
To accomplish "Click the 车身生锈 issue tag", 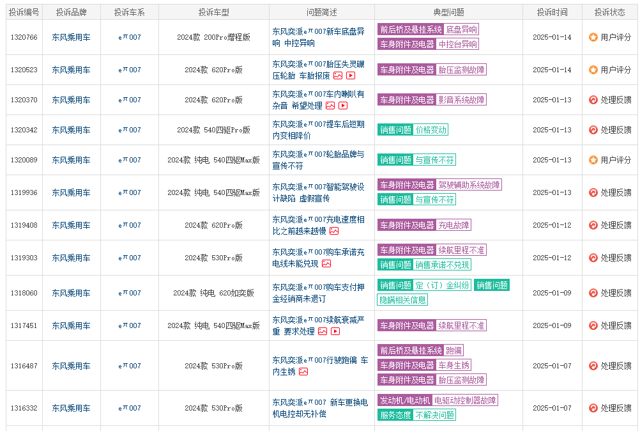I will click(x=453, y=365).
